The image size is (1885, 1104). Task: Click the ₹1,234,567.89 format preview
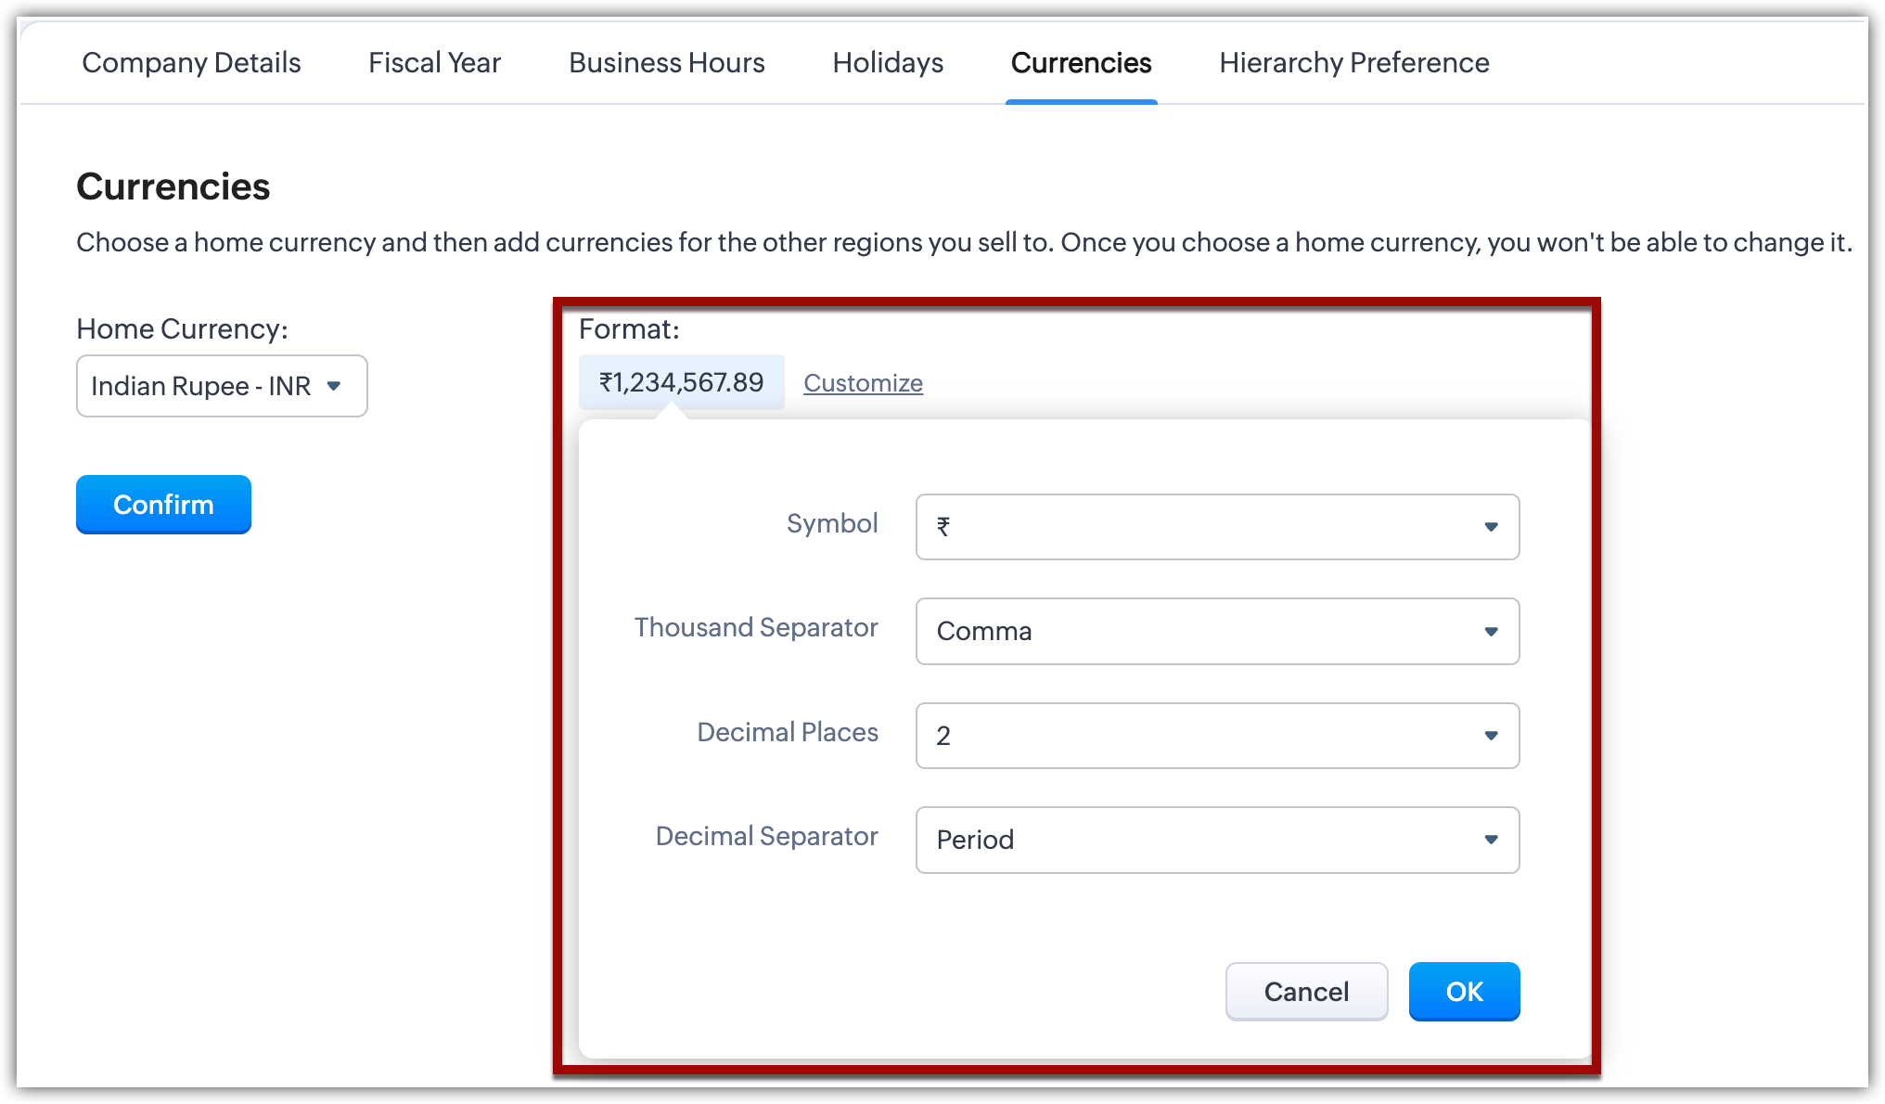[681, 382]
